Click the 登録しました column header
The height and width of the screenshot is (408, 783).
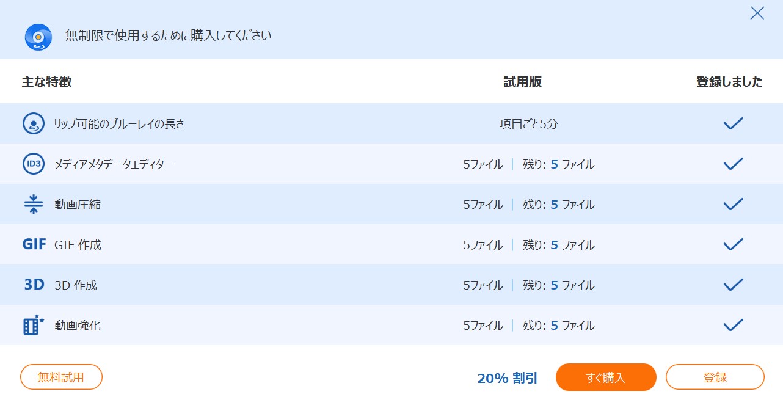click(729, 82)
